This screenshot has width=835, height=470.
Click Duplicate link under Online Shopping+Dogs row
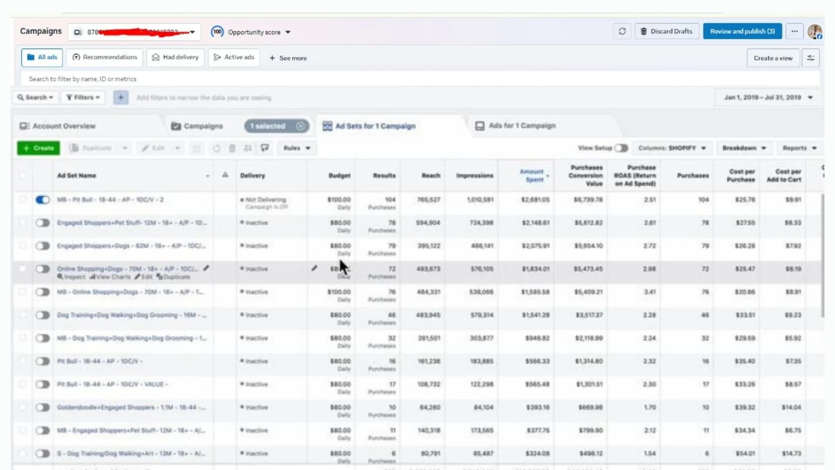coord(174,277)
